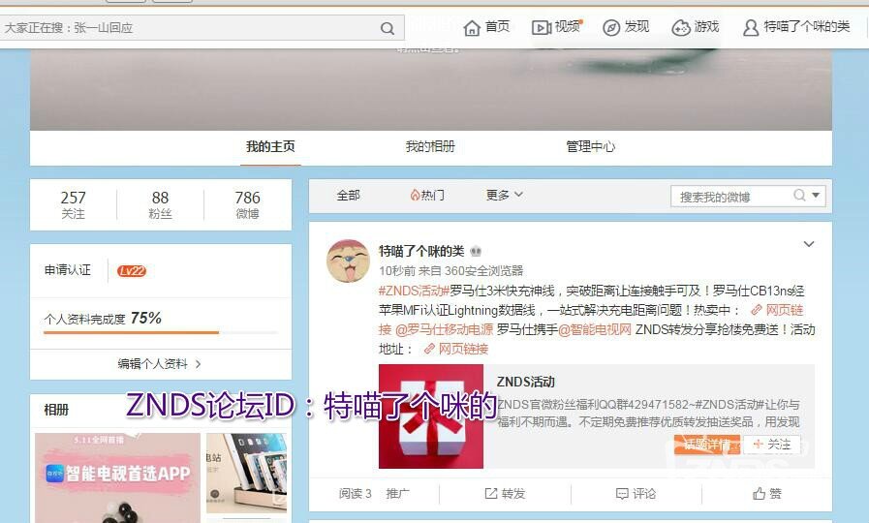869x523 pixels.
Task: Click the #ZNDS活动# hashtag in post
Action: pos(414,291)
